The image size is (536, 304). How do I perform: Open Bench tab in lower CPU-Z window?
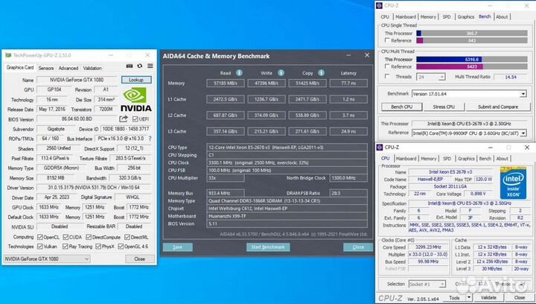pyautogui.click(x=485, y=159)
